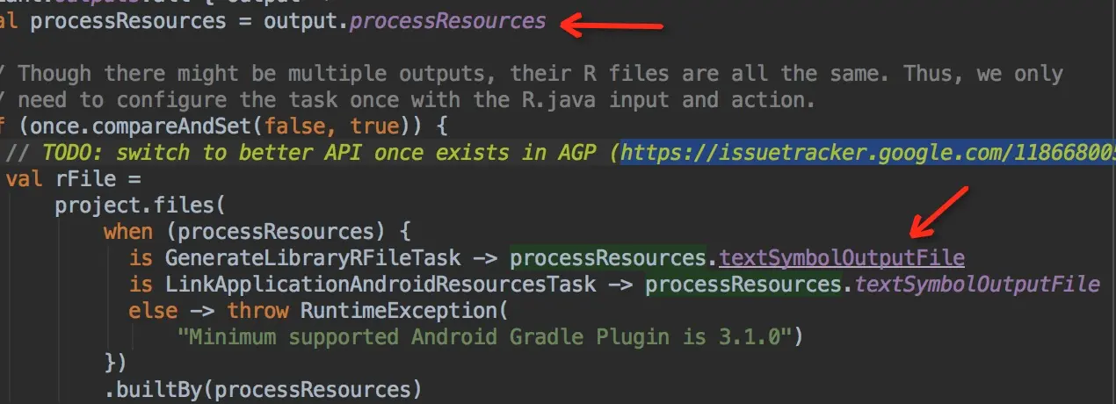Viewport: 1116px width, 404px height.
Task: Click the "throw" keyword
Action: 259,310
